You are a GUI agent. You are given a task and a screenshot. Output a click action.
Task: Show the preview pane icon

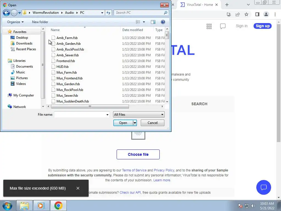click(x=153, y=22)
